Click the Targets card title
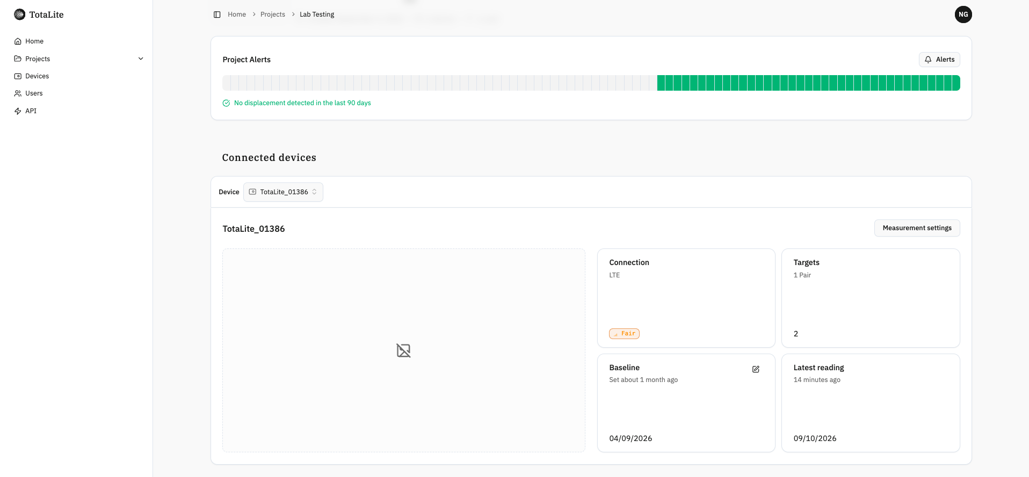This screenshot has width=1029, height=477. [x=807, y=262]
